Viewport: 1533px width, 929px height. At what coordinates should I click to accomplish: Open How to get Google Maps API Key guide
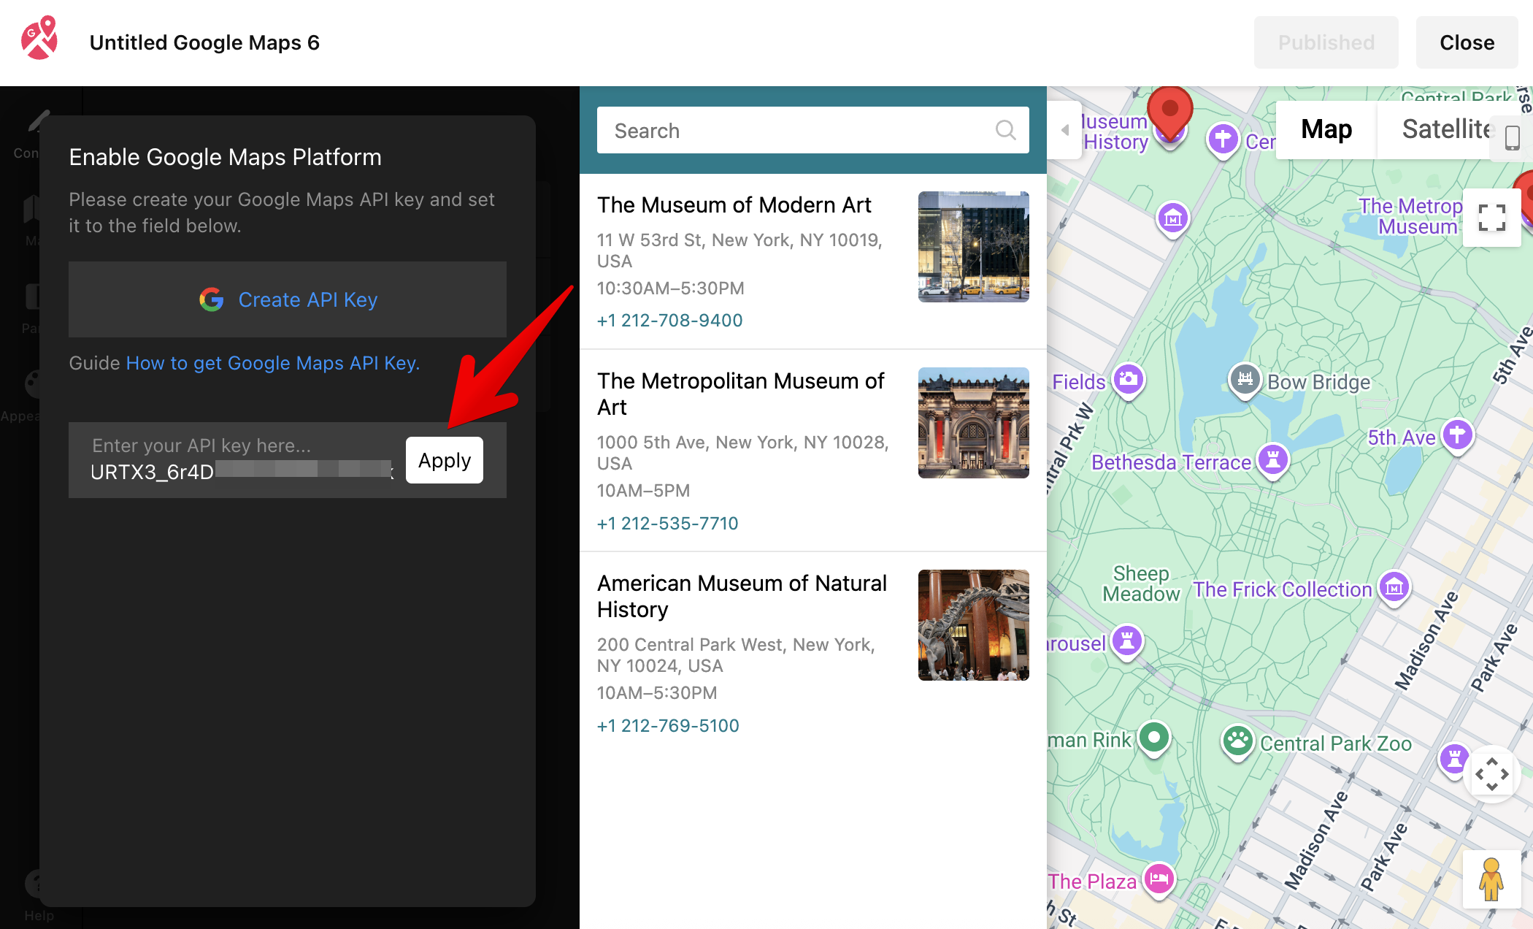tap(272, 363)
